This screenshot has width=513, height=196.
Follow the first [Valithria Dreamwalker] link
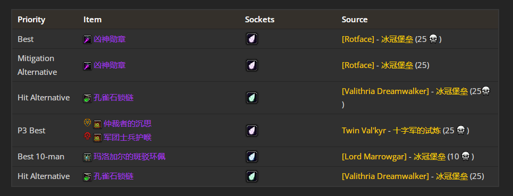click(x=385, y=91)
